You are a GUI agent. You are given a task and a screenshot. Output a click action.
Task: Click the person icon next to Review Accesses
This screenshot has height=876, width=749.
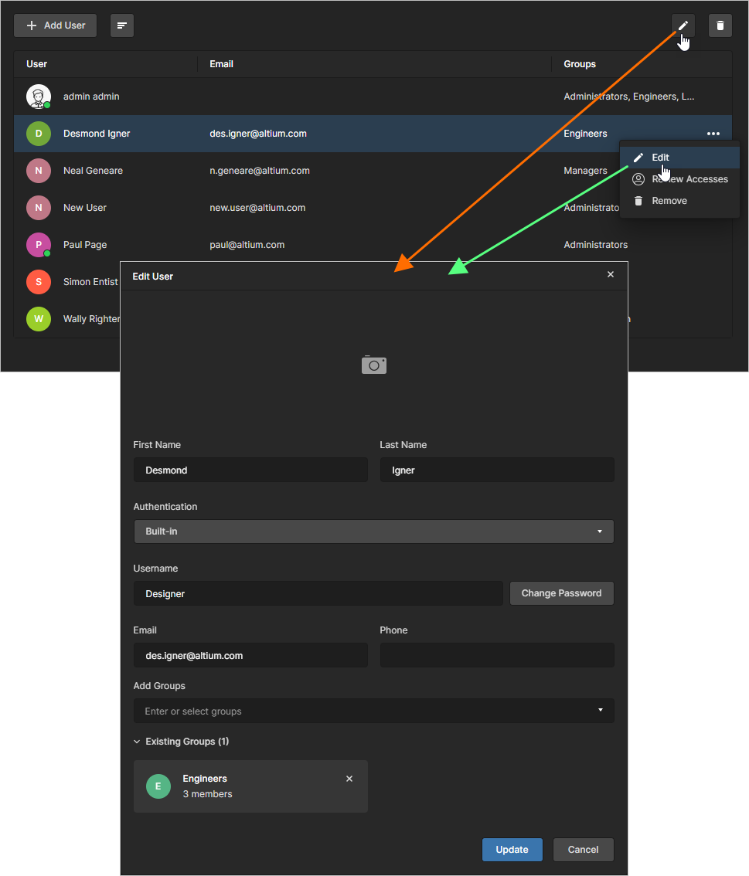tap(638, 178)
